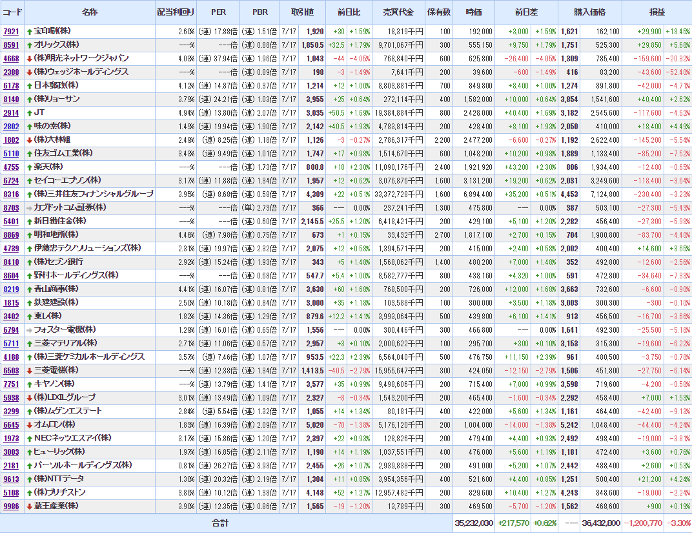Click the gray arrow beside フォスター電機(株)
The width and height of the screenshot is (692, 533).
coord(30,329)
